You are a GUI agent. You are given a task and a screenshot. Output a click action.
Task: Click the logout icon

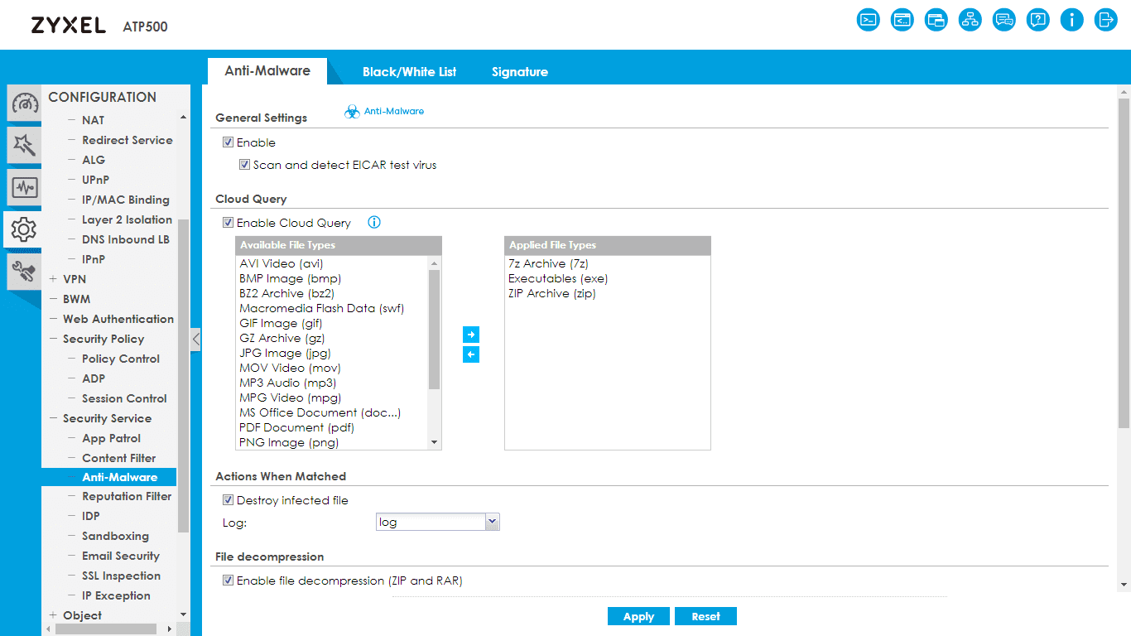coord(1106,20)
